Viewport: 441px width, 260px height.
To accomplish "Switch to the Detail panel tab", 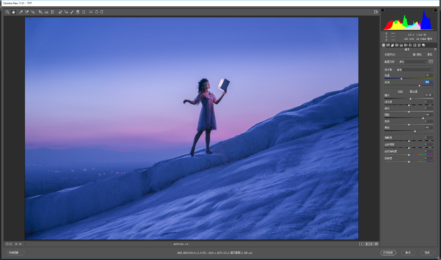I will 392,45.
